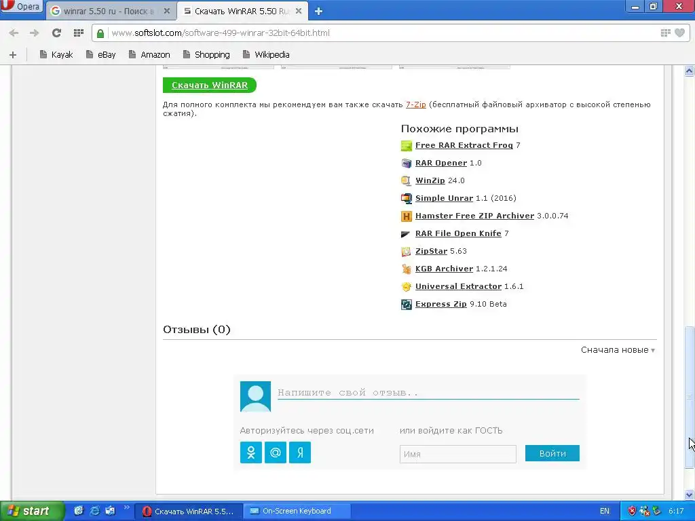Switch to On-Screen Keyboard taskbar button
695x521 pixels.
point(297,512)
